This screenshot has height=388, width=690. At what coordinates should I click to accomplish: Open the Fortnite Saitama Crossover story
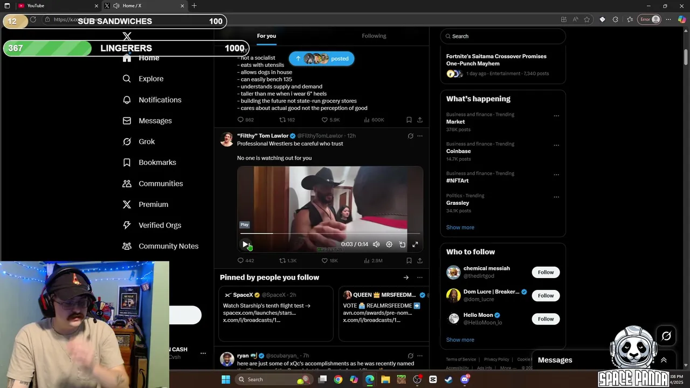[x=503, y=65]
